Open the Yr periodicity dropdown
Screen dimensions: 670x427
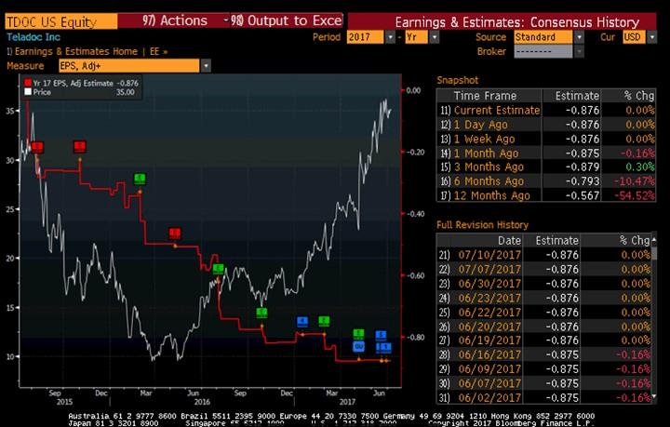[x=435, y=37]
